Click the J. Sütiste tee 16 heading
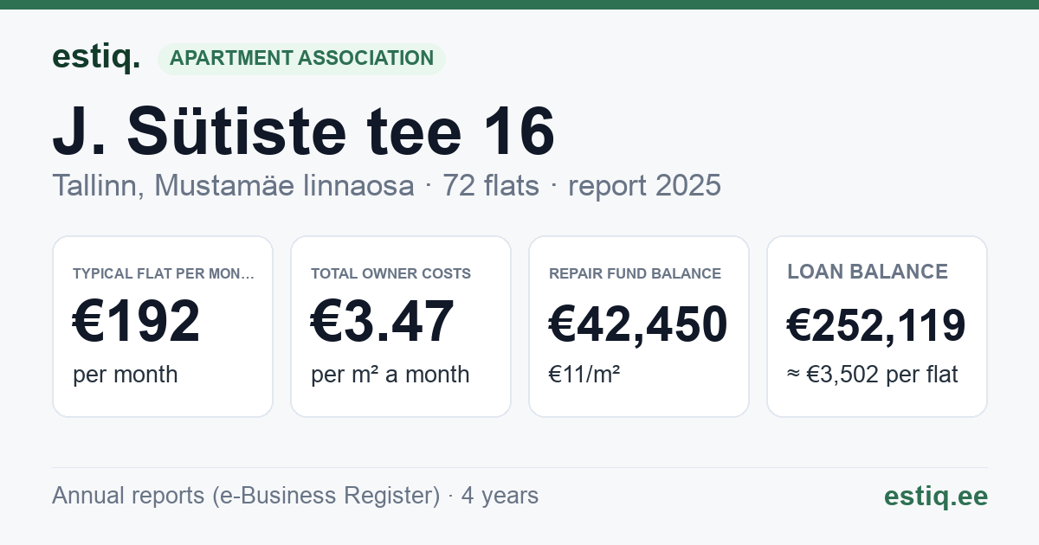This screenshot has width=1039, height=545. (x=303, y=132)
